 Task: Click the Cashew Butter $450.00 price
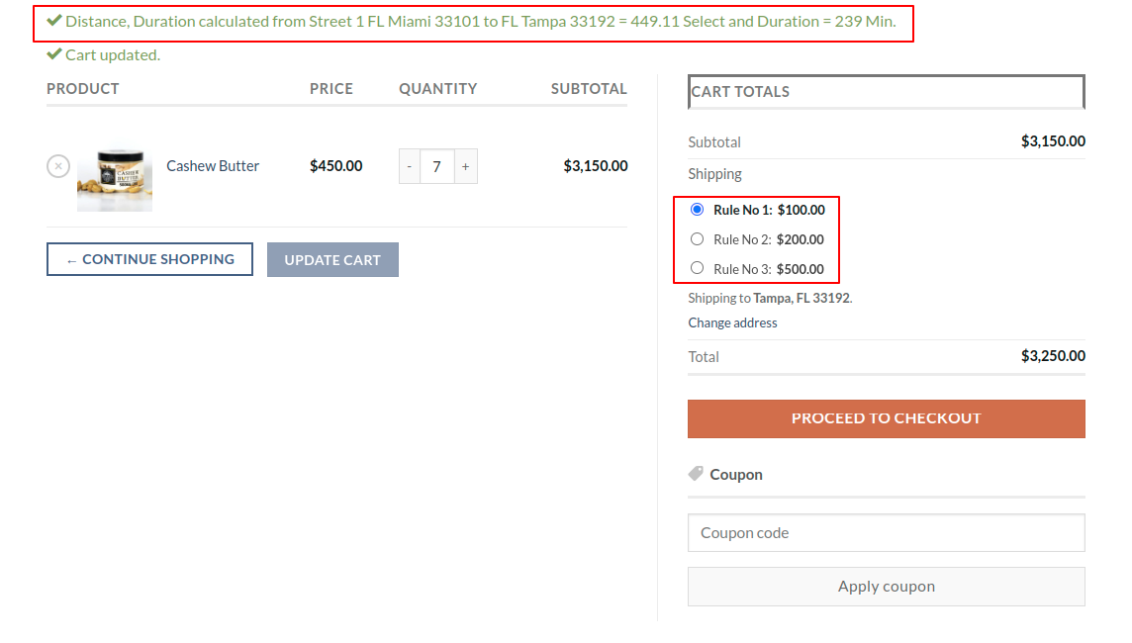[x=336, y=166]
